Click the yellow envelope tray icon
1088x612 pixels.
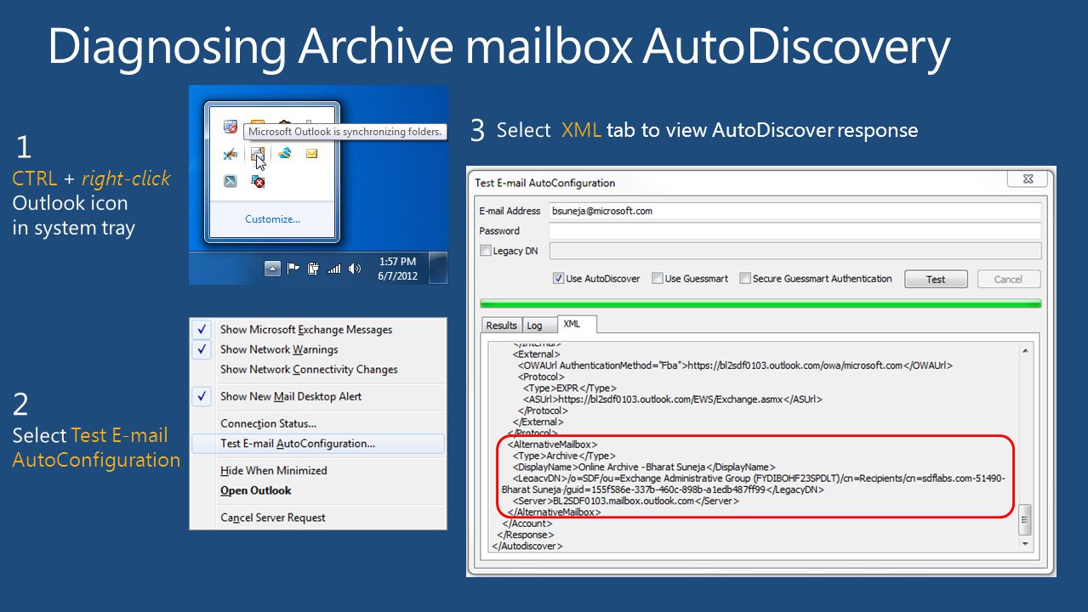[311, 154]
